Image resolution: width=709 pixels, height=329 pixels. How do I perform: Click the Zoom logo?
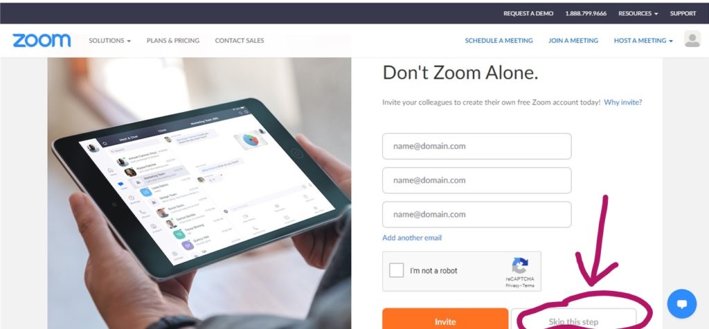click(x=42, y=40)
